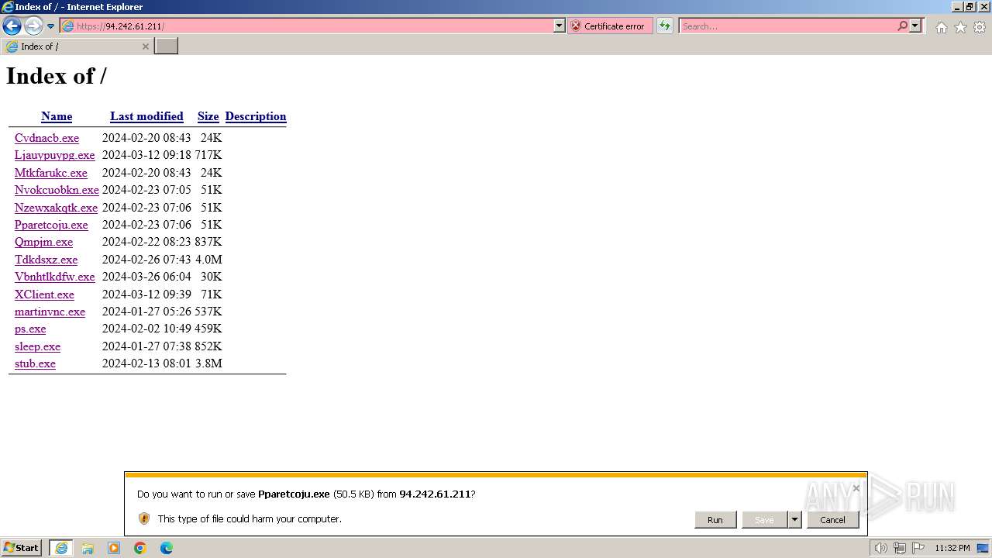Click the security shield warning icon

(143, 518)
